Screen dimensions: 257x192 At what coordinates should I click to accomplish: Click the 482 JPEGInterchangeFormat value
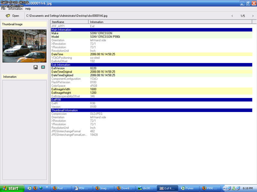93,131
